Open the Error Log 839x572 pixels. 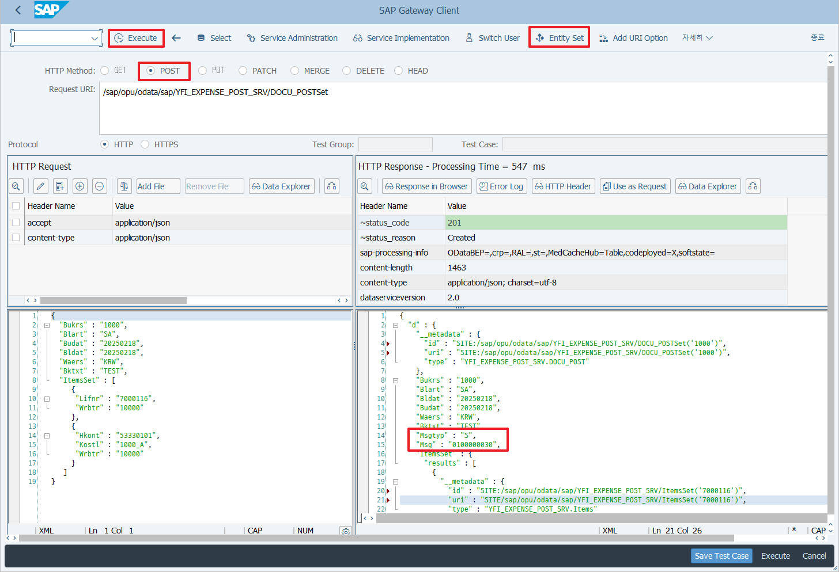(501, 186)
